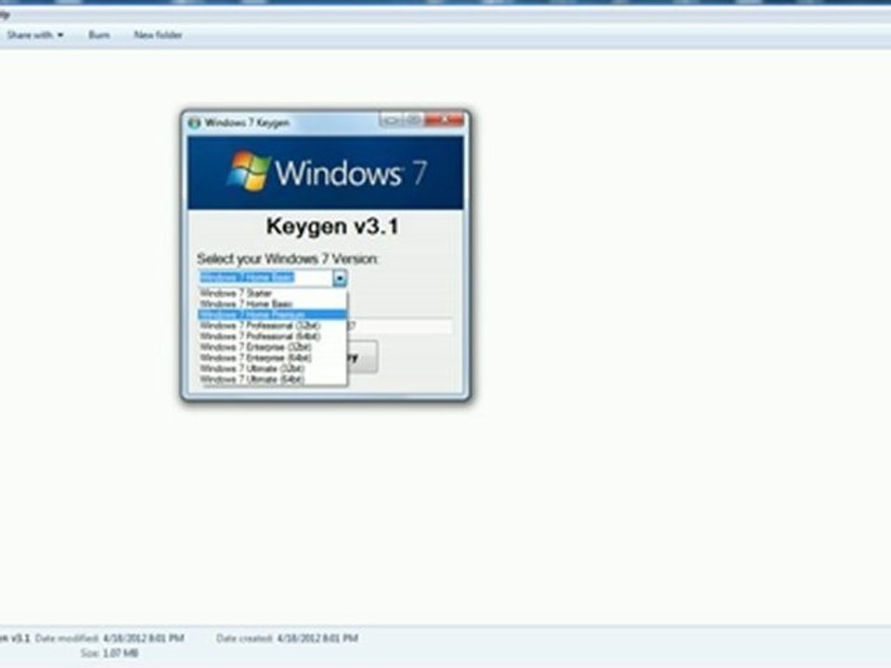Click the Date modified value in details pane
Viewport: 891px width, 668px height.
[143, 638]
